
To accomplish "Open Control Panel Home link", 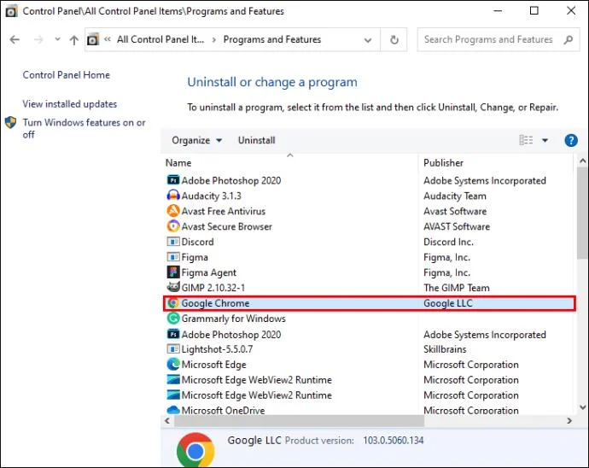I will coord(66,75).
